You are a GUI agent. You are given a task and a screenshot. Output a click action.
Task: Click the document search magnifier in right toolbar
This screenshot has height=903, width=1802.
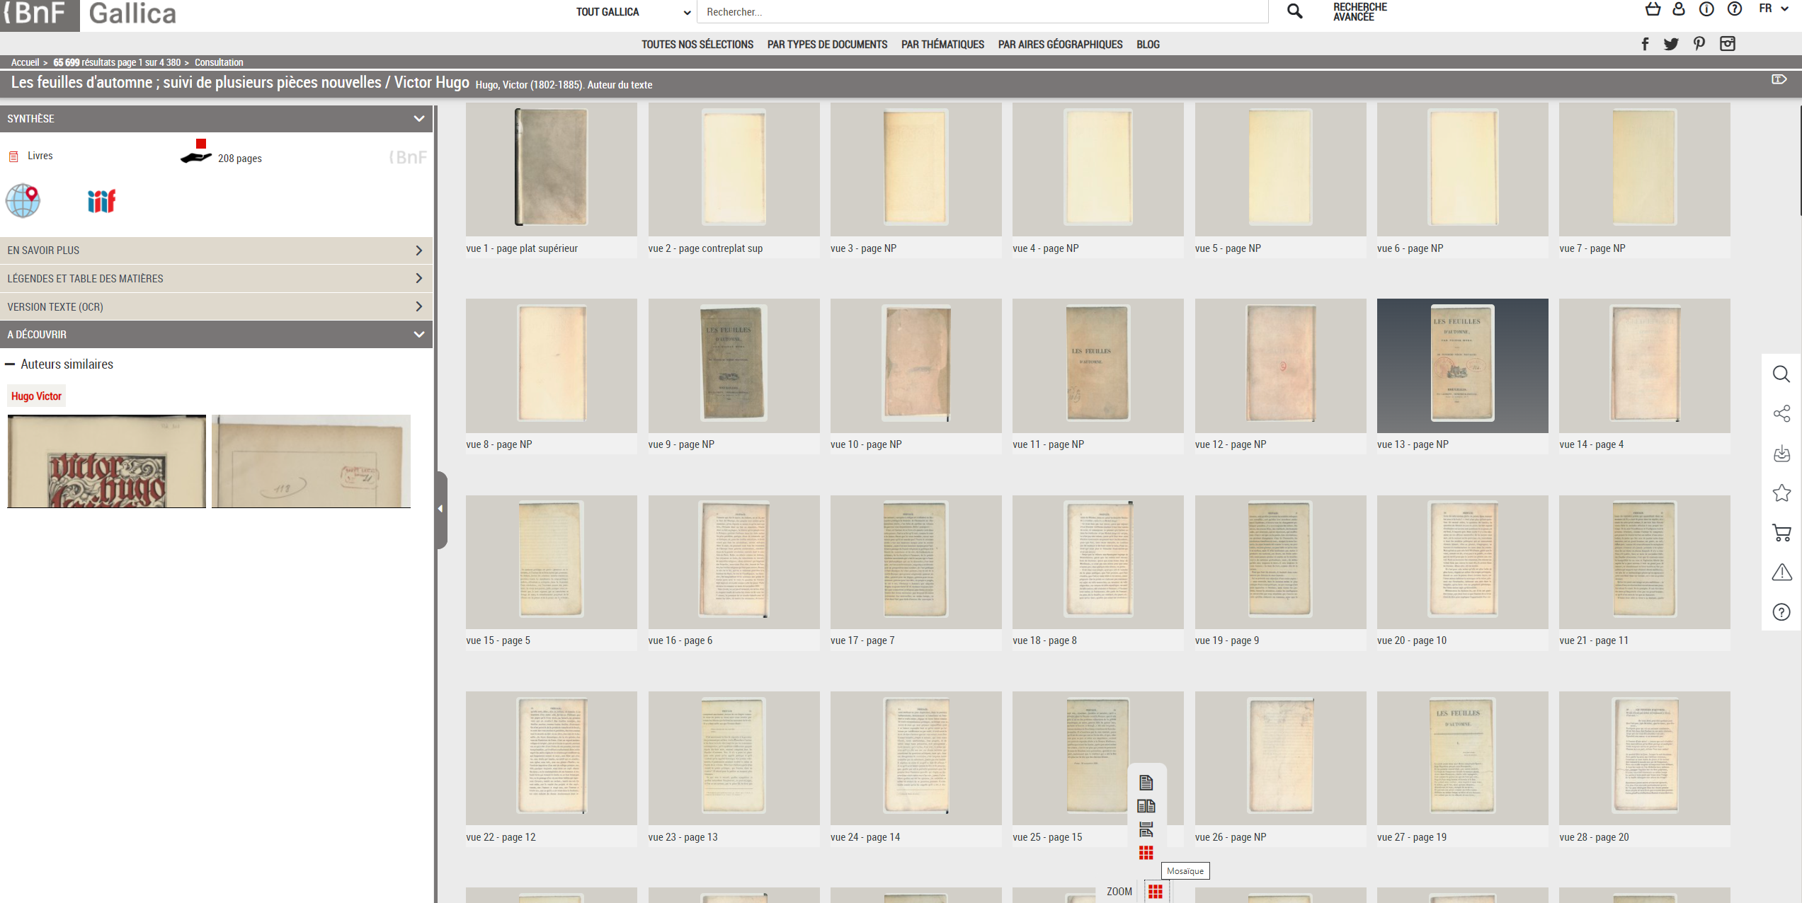1781,374
